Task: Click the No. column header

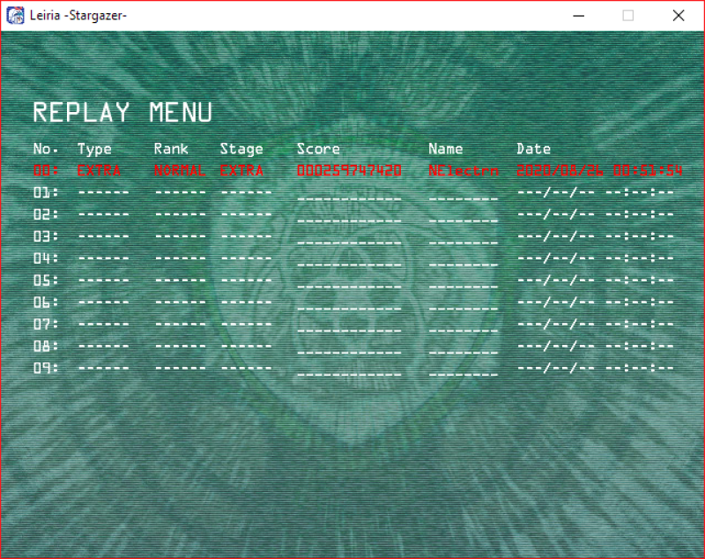Action: [46, 149]
